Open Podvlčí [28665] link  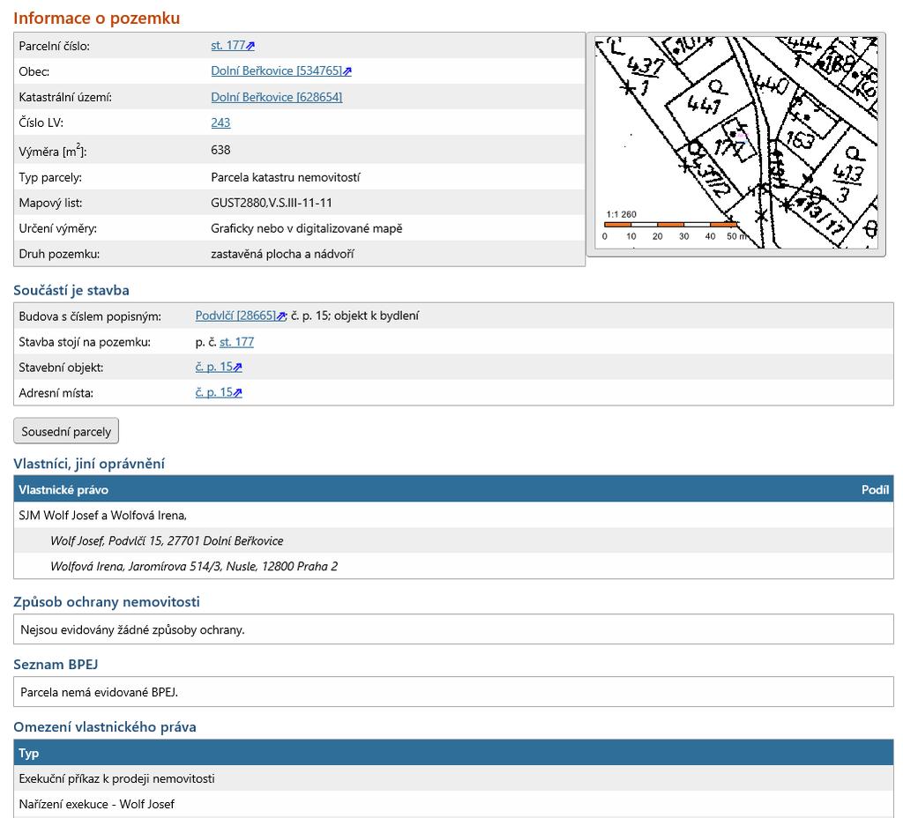pos(235,316)
